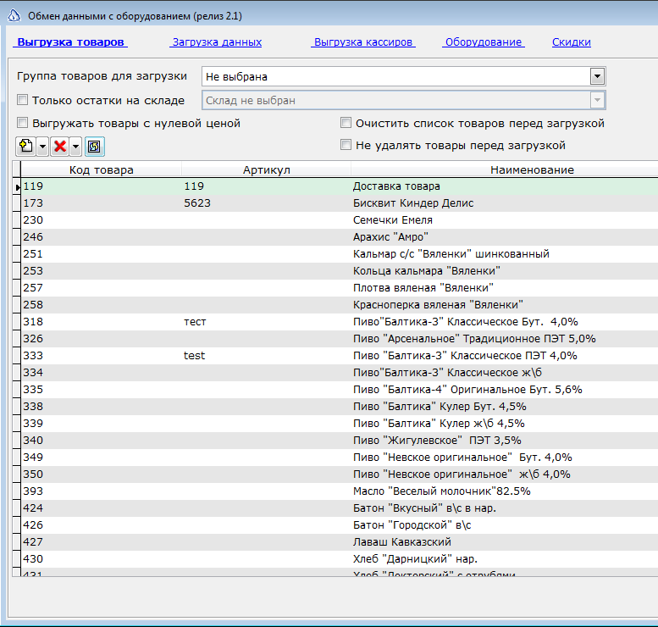658x627 pixels.
Task: Sort by 'Наименование' column header
Action: point(505,169)
